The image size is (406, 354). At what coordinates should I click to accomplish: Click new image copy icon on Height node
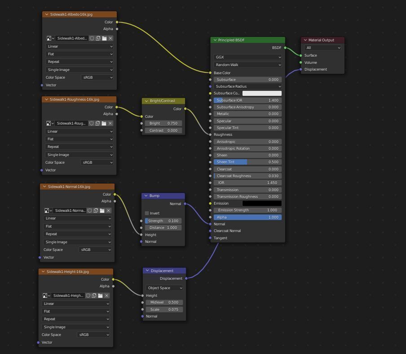click(x=94, y=296)
